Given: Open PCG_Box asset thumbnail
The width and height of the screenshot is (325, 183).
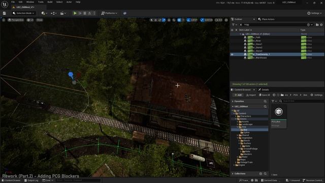Looking at the screenshot, I should (x=279, y=112).
